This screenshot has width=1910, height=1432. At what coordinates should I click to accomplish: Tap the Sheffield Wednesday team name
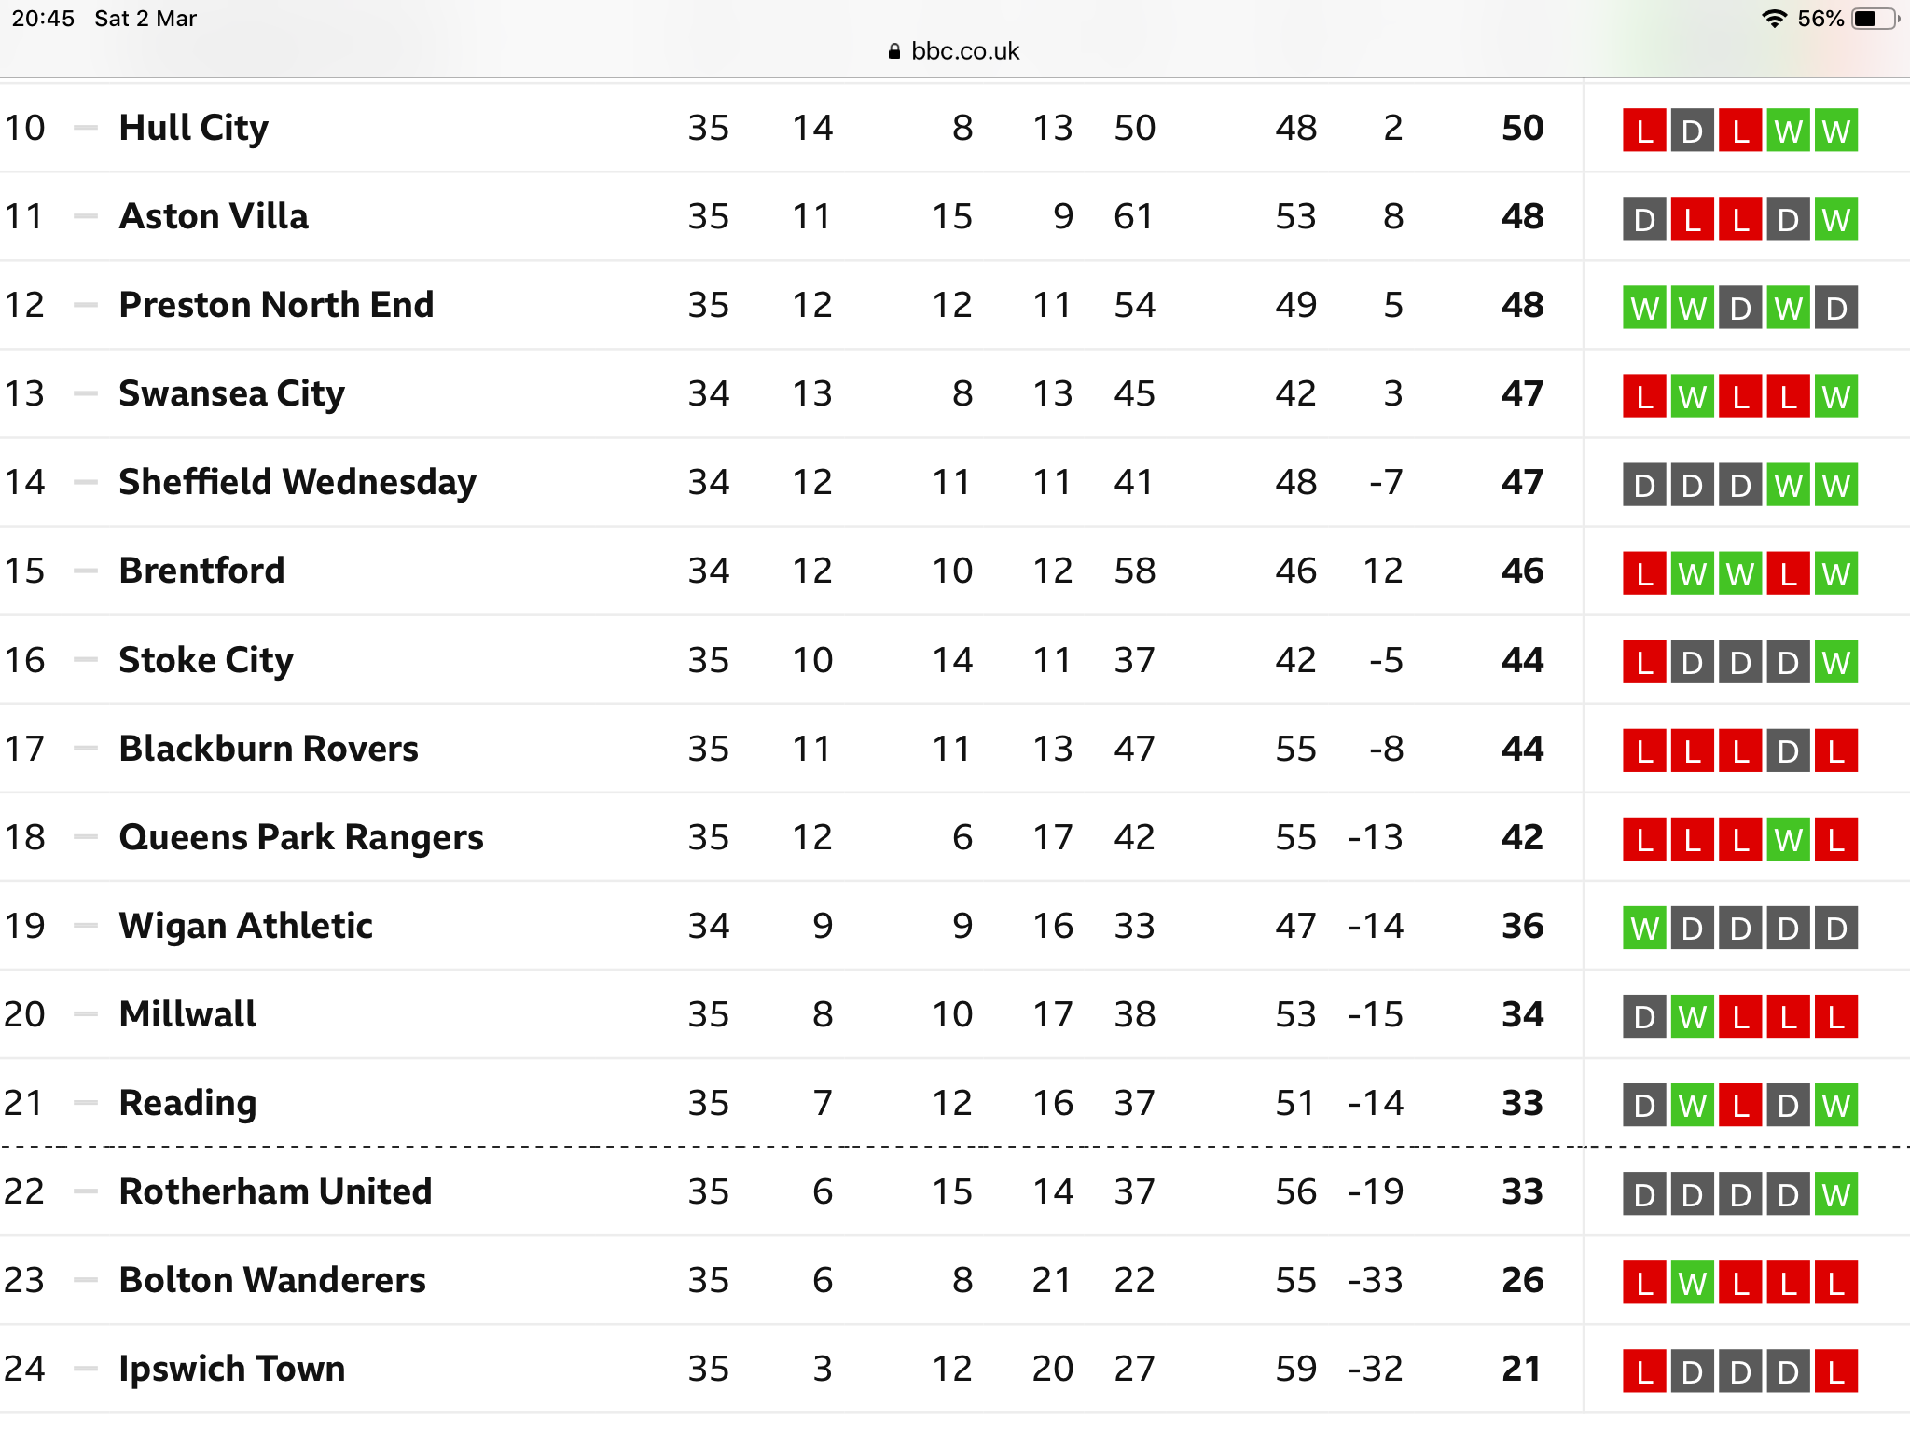coord(298,482)
